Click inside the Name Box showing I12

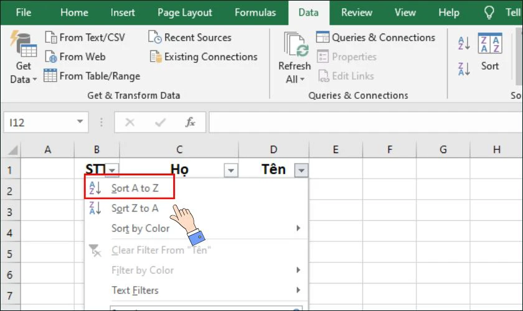(40, 123)
